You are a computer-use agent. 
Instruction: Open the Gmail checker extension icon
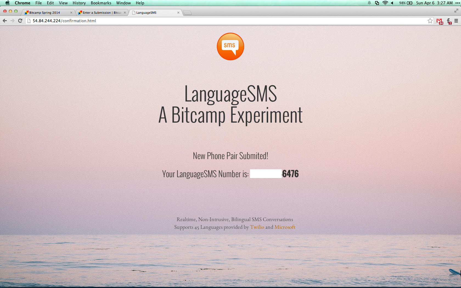(440, 21)
